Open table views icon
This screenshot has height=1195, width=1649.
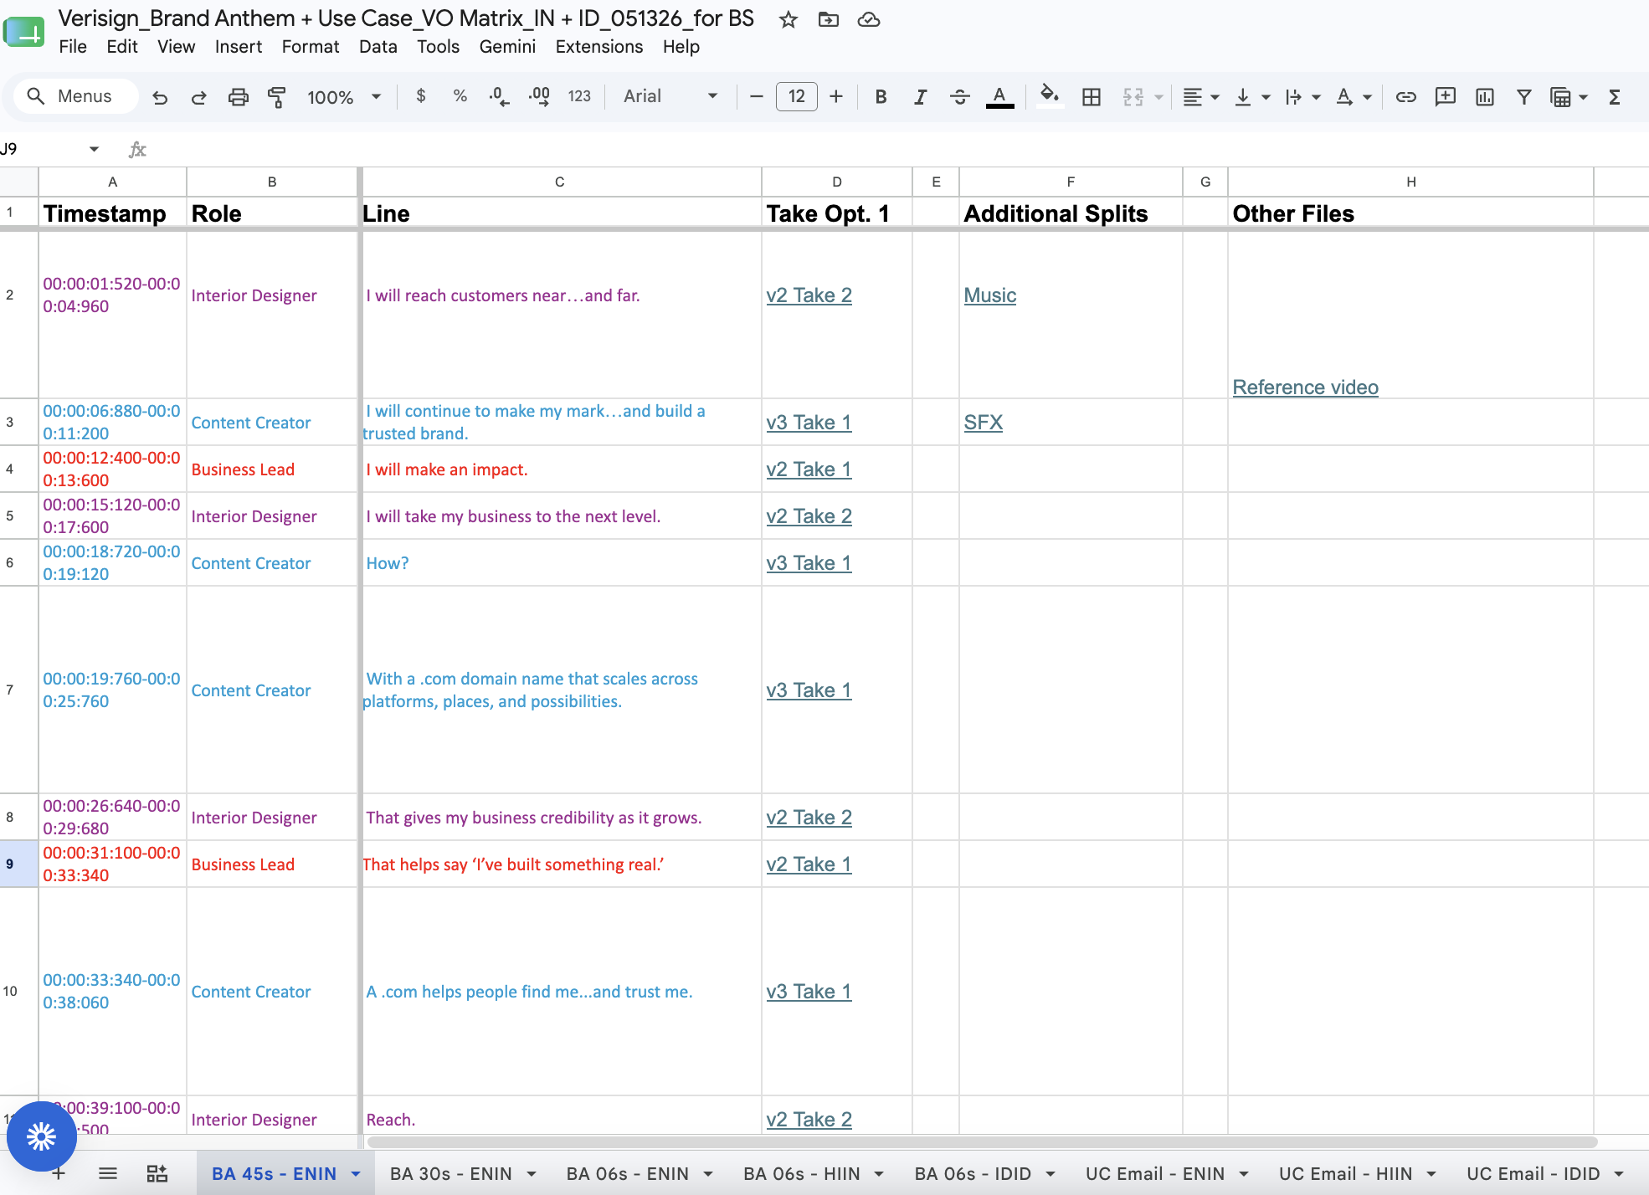[1560, 97]
